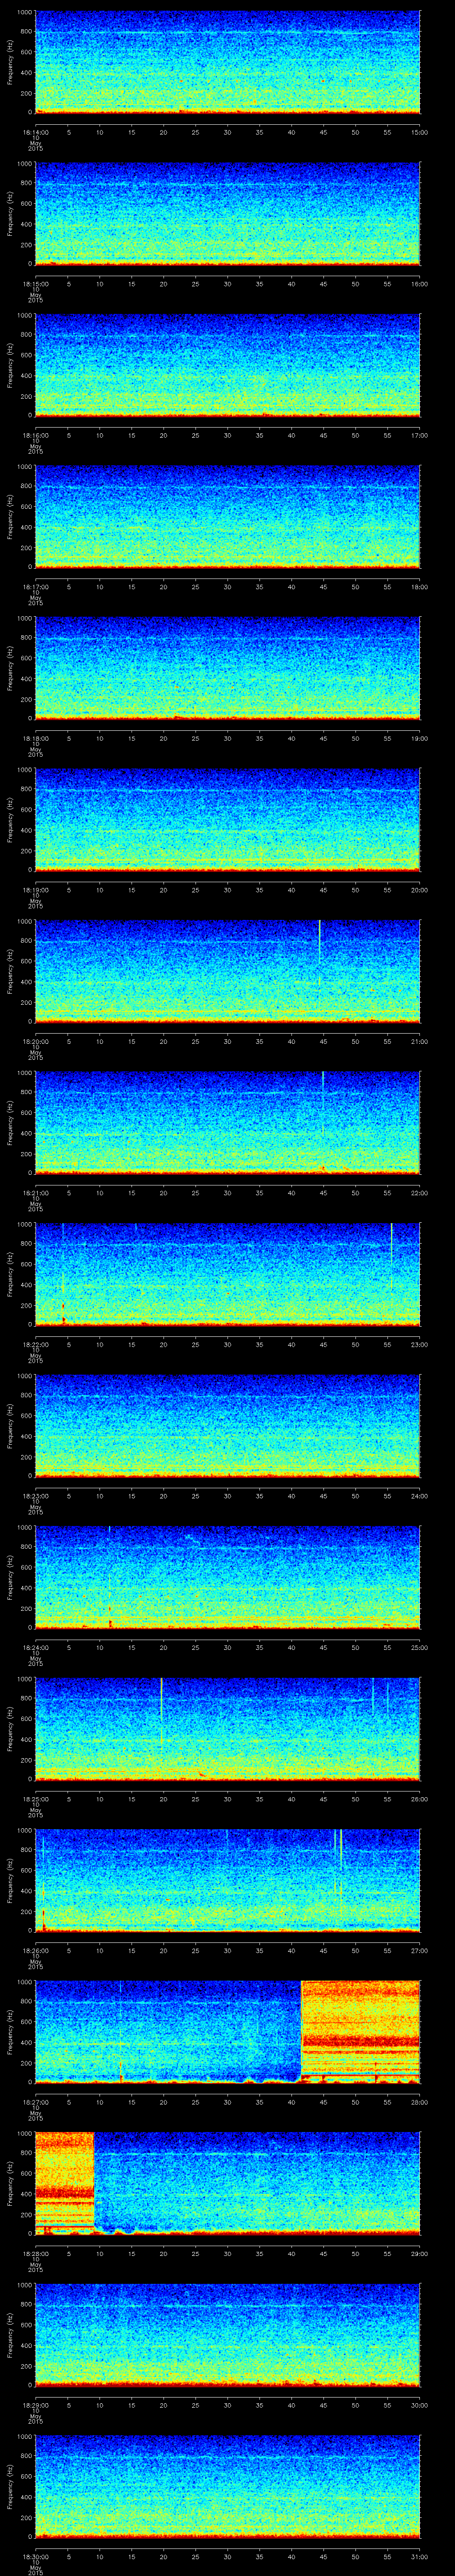Click the Frequency (Hz) axis label of 18:14:00 panel
455x2576 pixels.
(11, 62)
